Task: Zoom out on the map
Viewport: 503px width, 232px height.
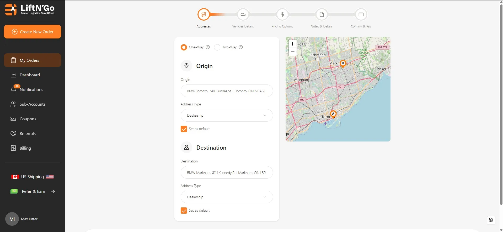Action: [293, 52]
